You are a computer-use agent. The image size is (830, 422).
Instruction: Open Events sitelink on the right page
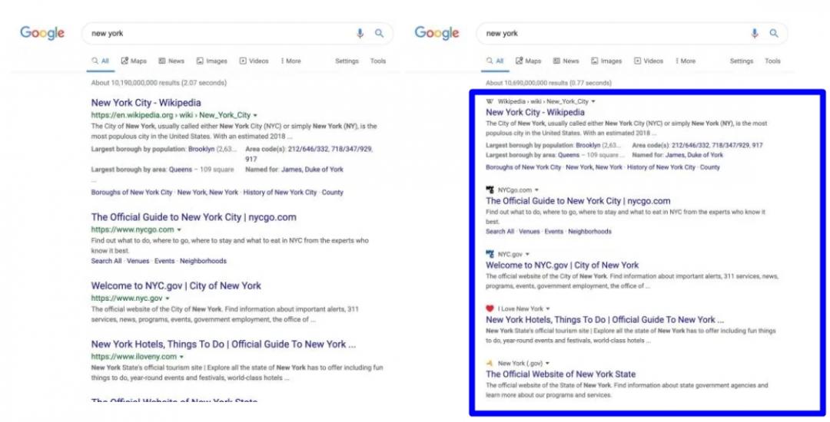(x=553, y=232)
